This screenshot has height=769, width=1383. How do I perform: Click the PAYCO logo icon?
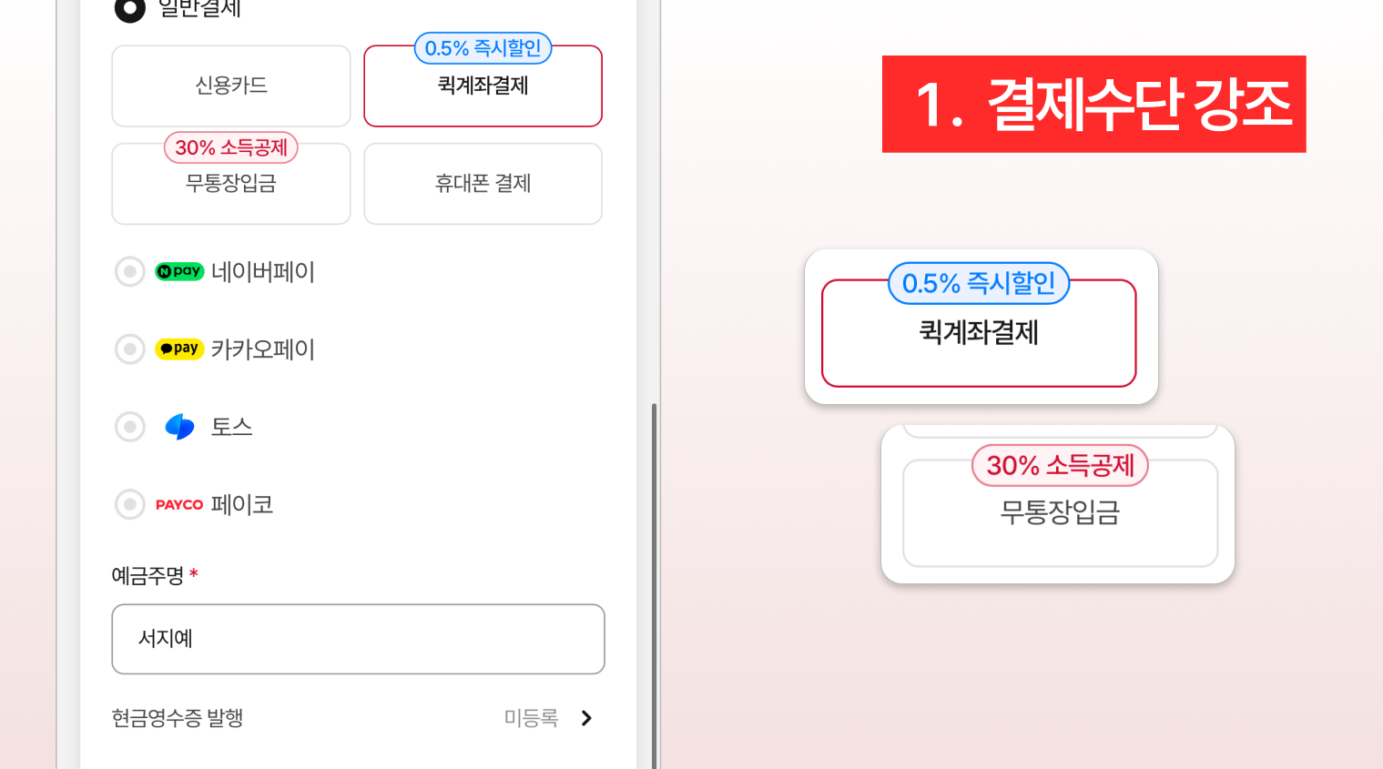point(179,504)
